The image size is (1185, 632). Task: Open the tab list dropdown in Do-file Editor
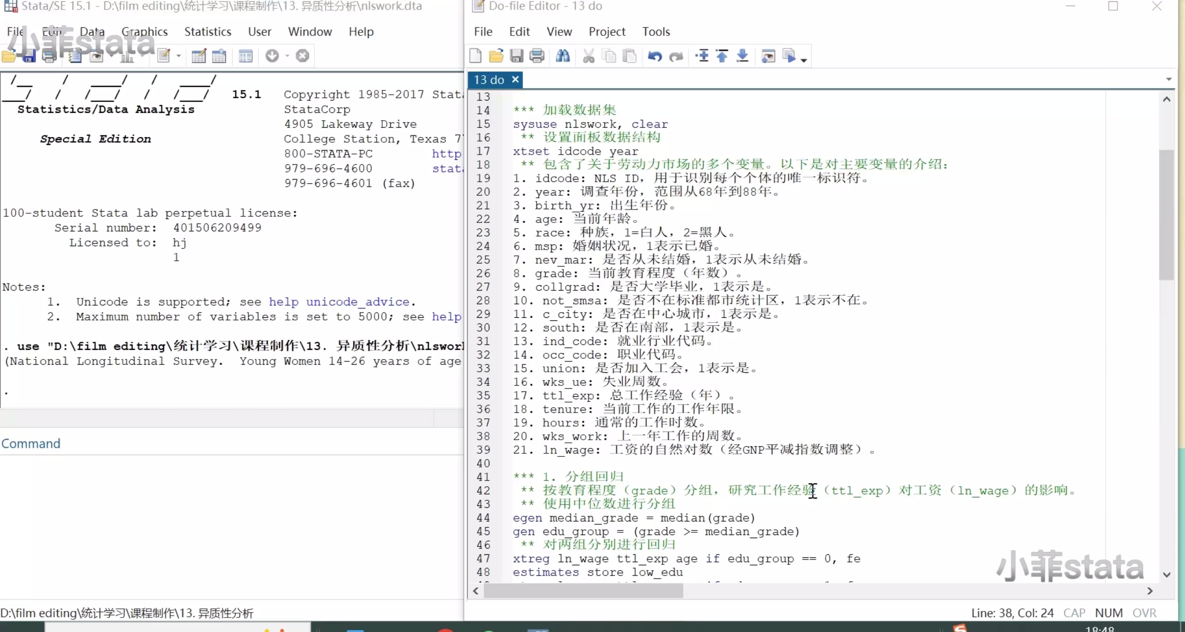coord(1169,79)
